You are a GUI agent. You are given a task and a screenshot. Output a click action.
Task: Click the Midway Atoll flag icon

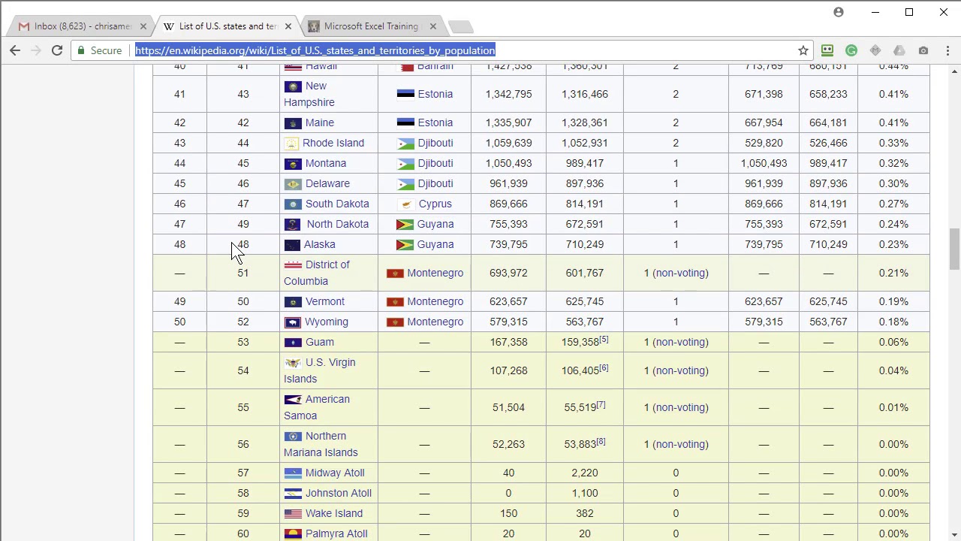tap(293, 473)
